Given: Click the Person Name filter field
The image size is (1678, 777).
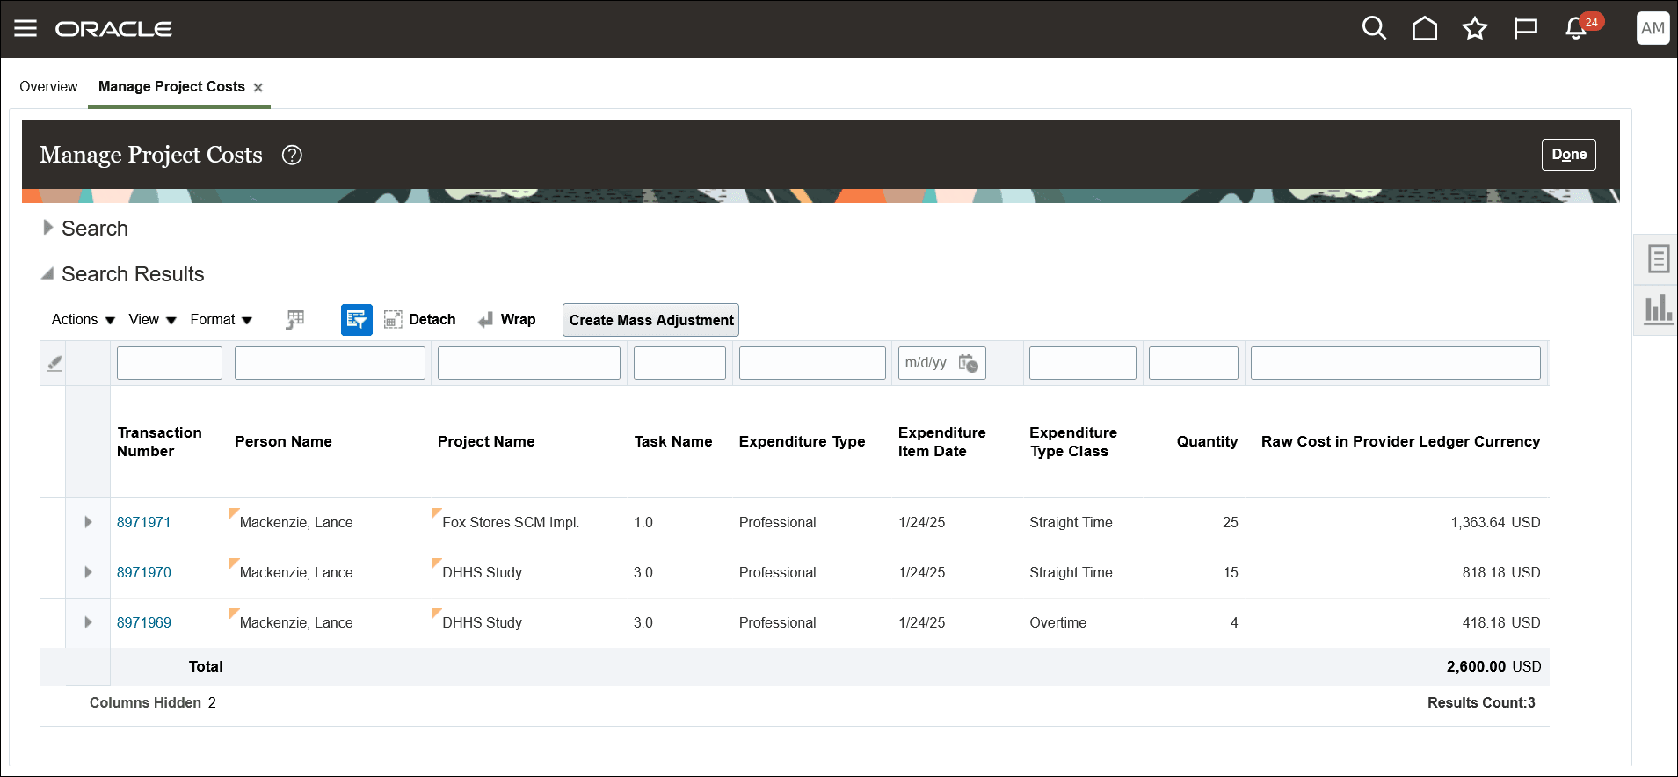Looking at the screenshot, I should tap(330, 363).
